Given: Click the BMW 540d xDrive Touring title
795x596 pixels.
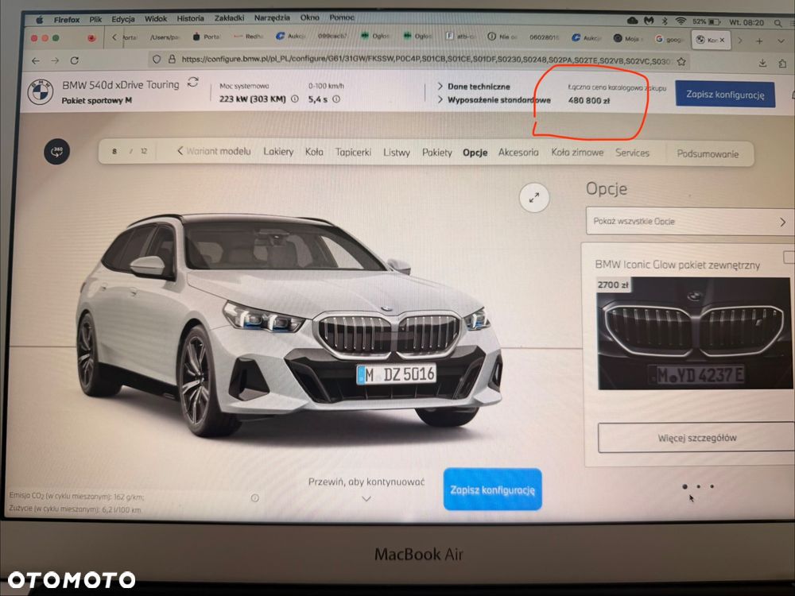Looking at the screenshot, I should click(x=121, y=85).
